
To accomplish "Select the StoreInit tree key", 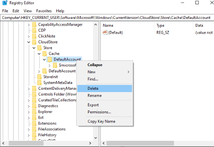I will coord(51,77).
